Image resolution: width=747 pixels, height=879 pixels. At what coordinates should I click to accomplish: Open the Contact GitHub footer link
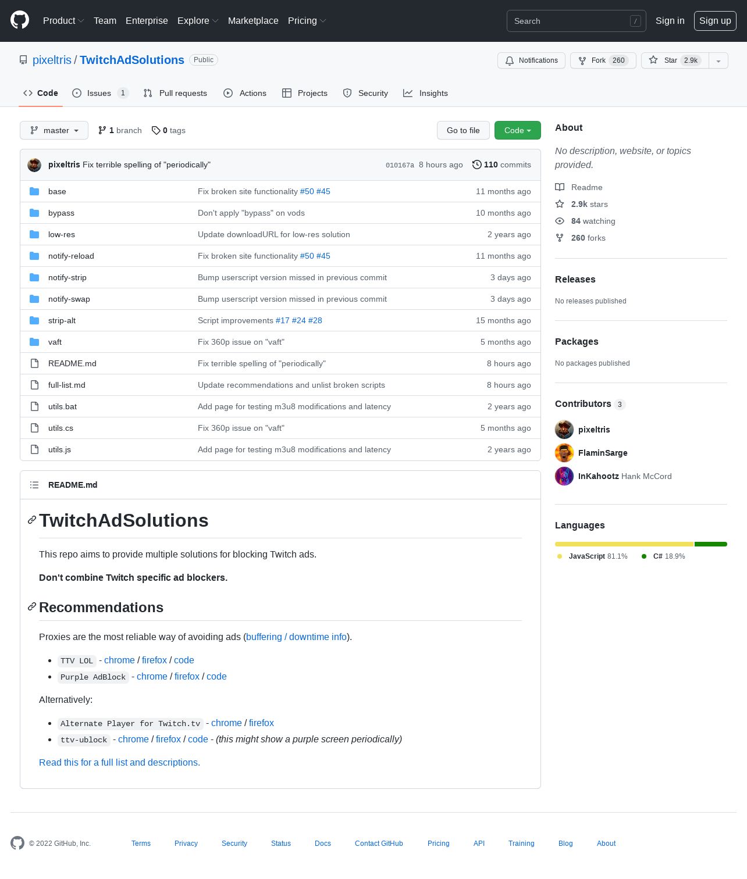click(379, 843)
